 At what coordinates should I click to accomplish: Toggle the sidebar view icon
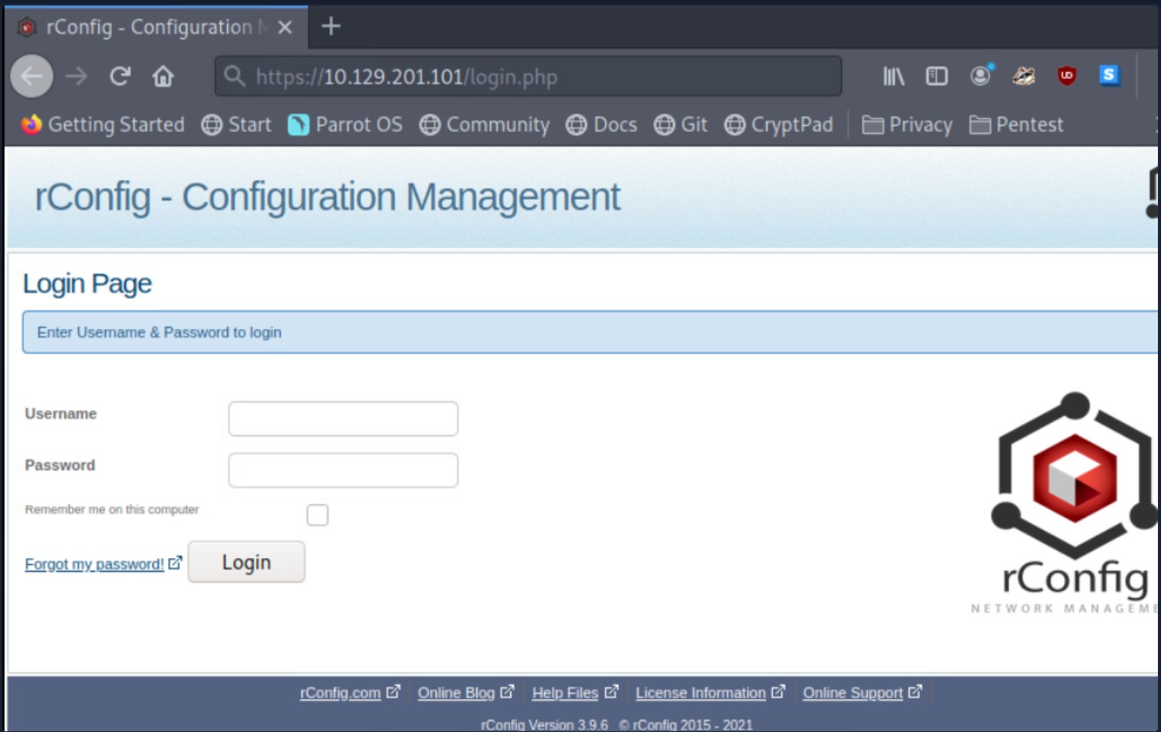click(936, 76)
